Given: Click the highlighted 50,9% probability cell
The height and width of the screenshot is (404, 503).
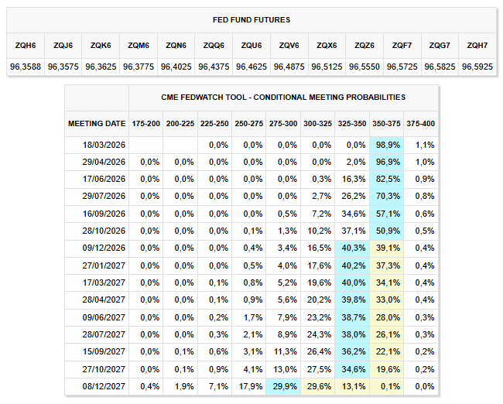Looking at the screenshot, I should (x=387, y=231).
